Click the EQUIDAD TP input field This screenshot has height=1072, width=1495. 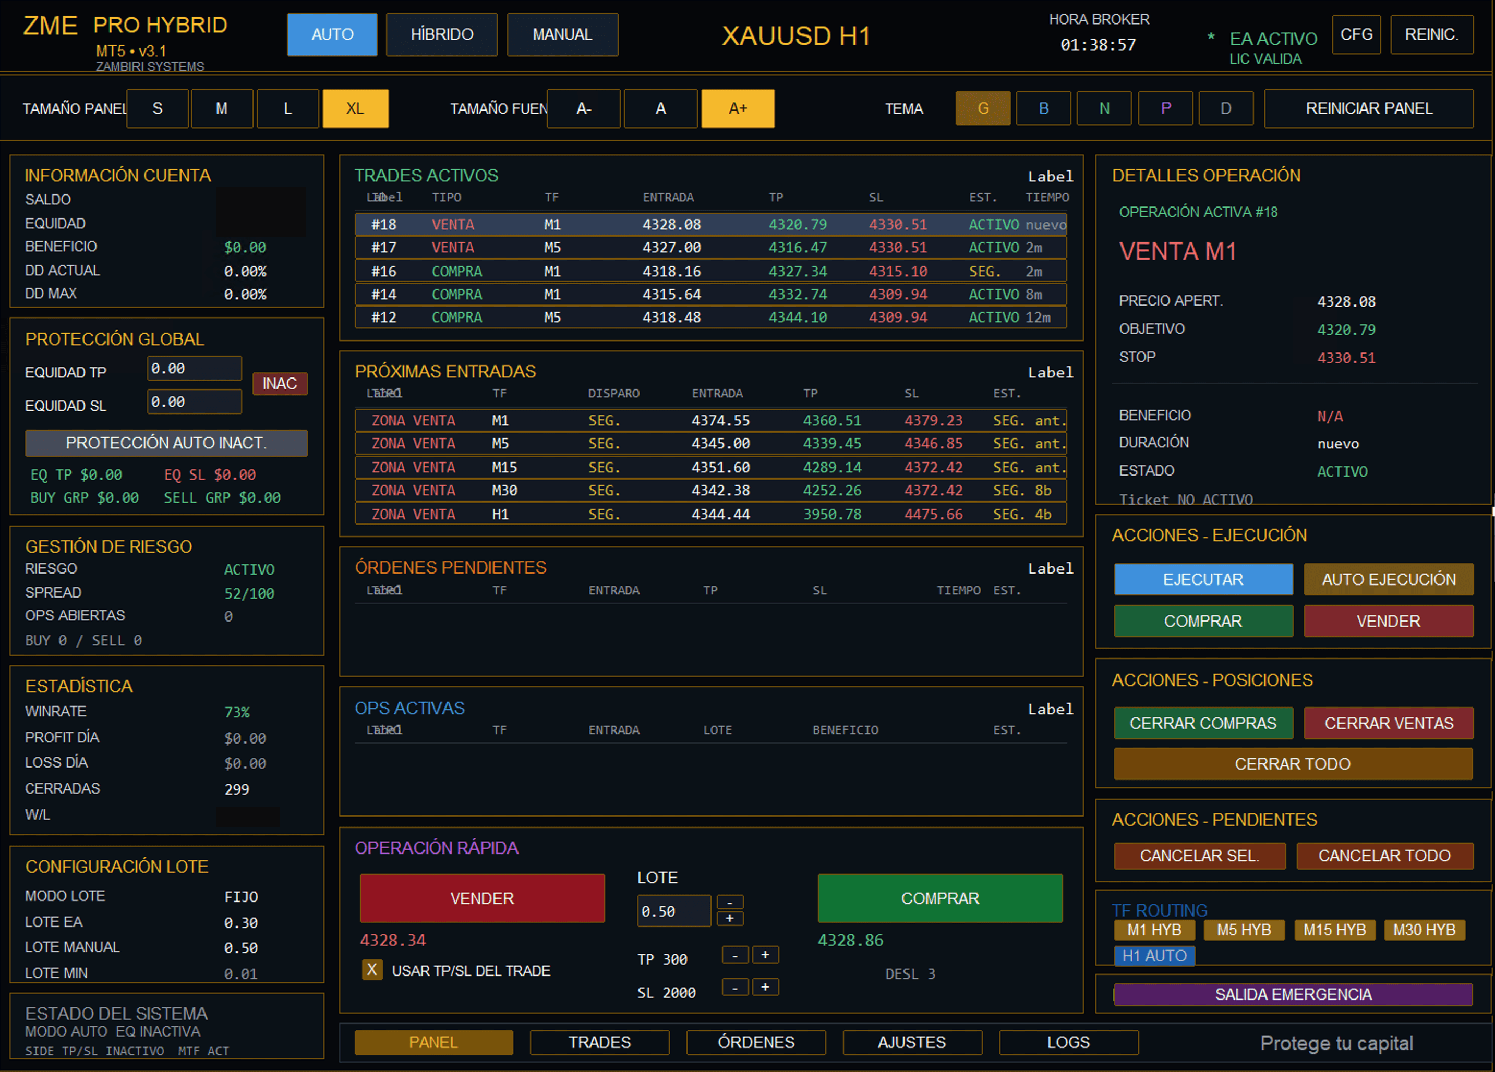195,368
